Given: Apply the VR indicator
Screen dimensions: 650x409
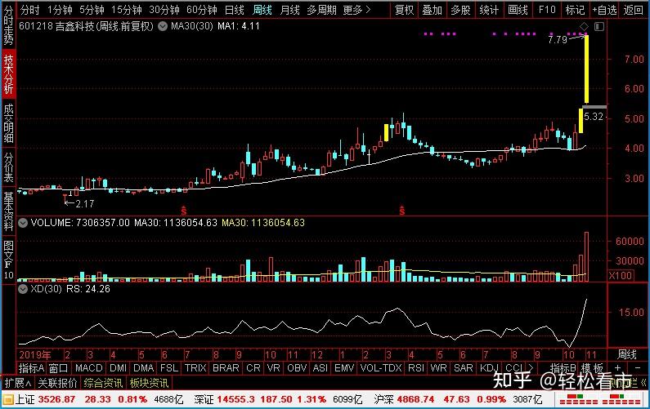Looking at the screenshot, I should (274, 367).
